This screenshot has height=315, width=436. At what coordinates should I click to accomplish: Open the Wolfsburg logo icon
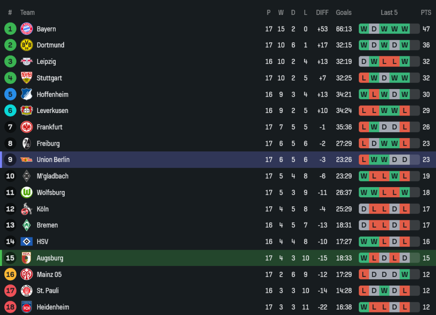26,193
